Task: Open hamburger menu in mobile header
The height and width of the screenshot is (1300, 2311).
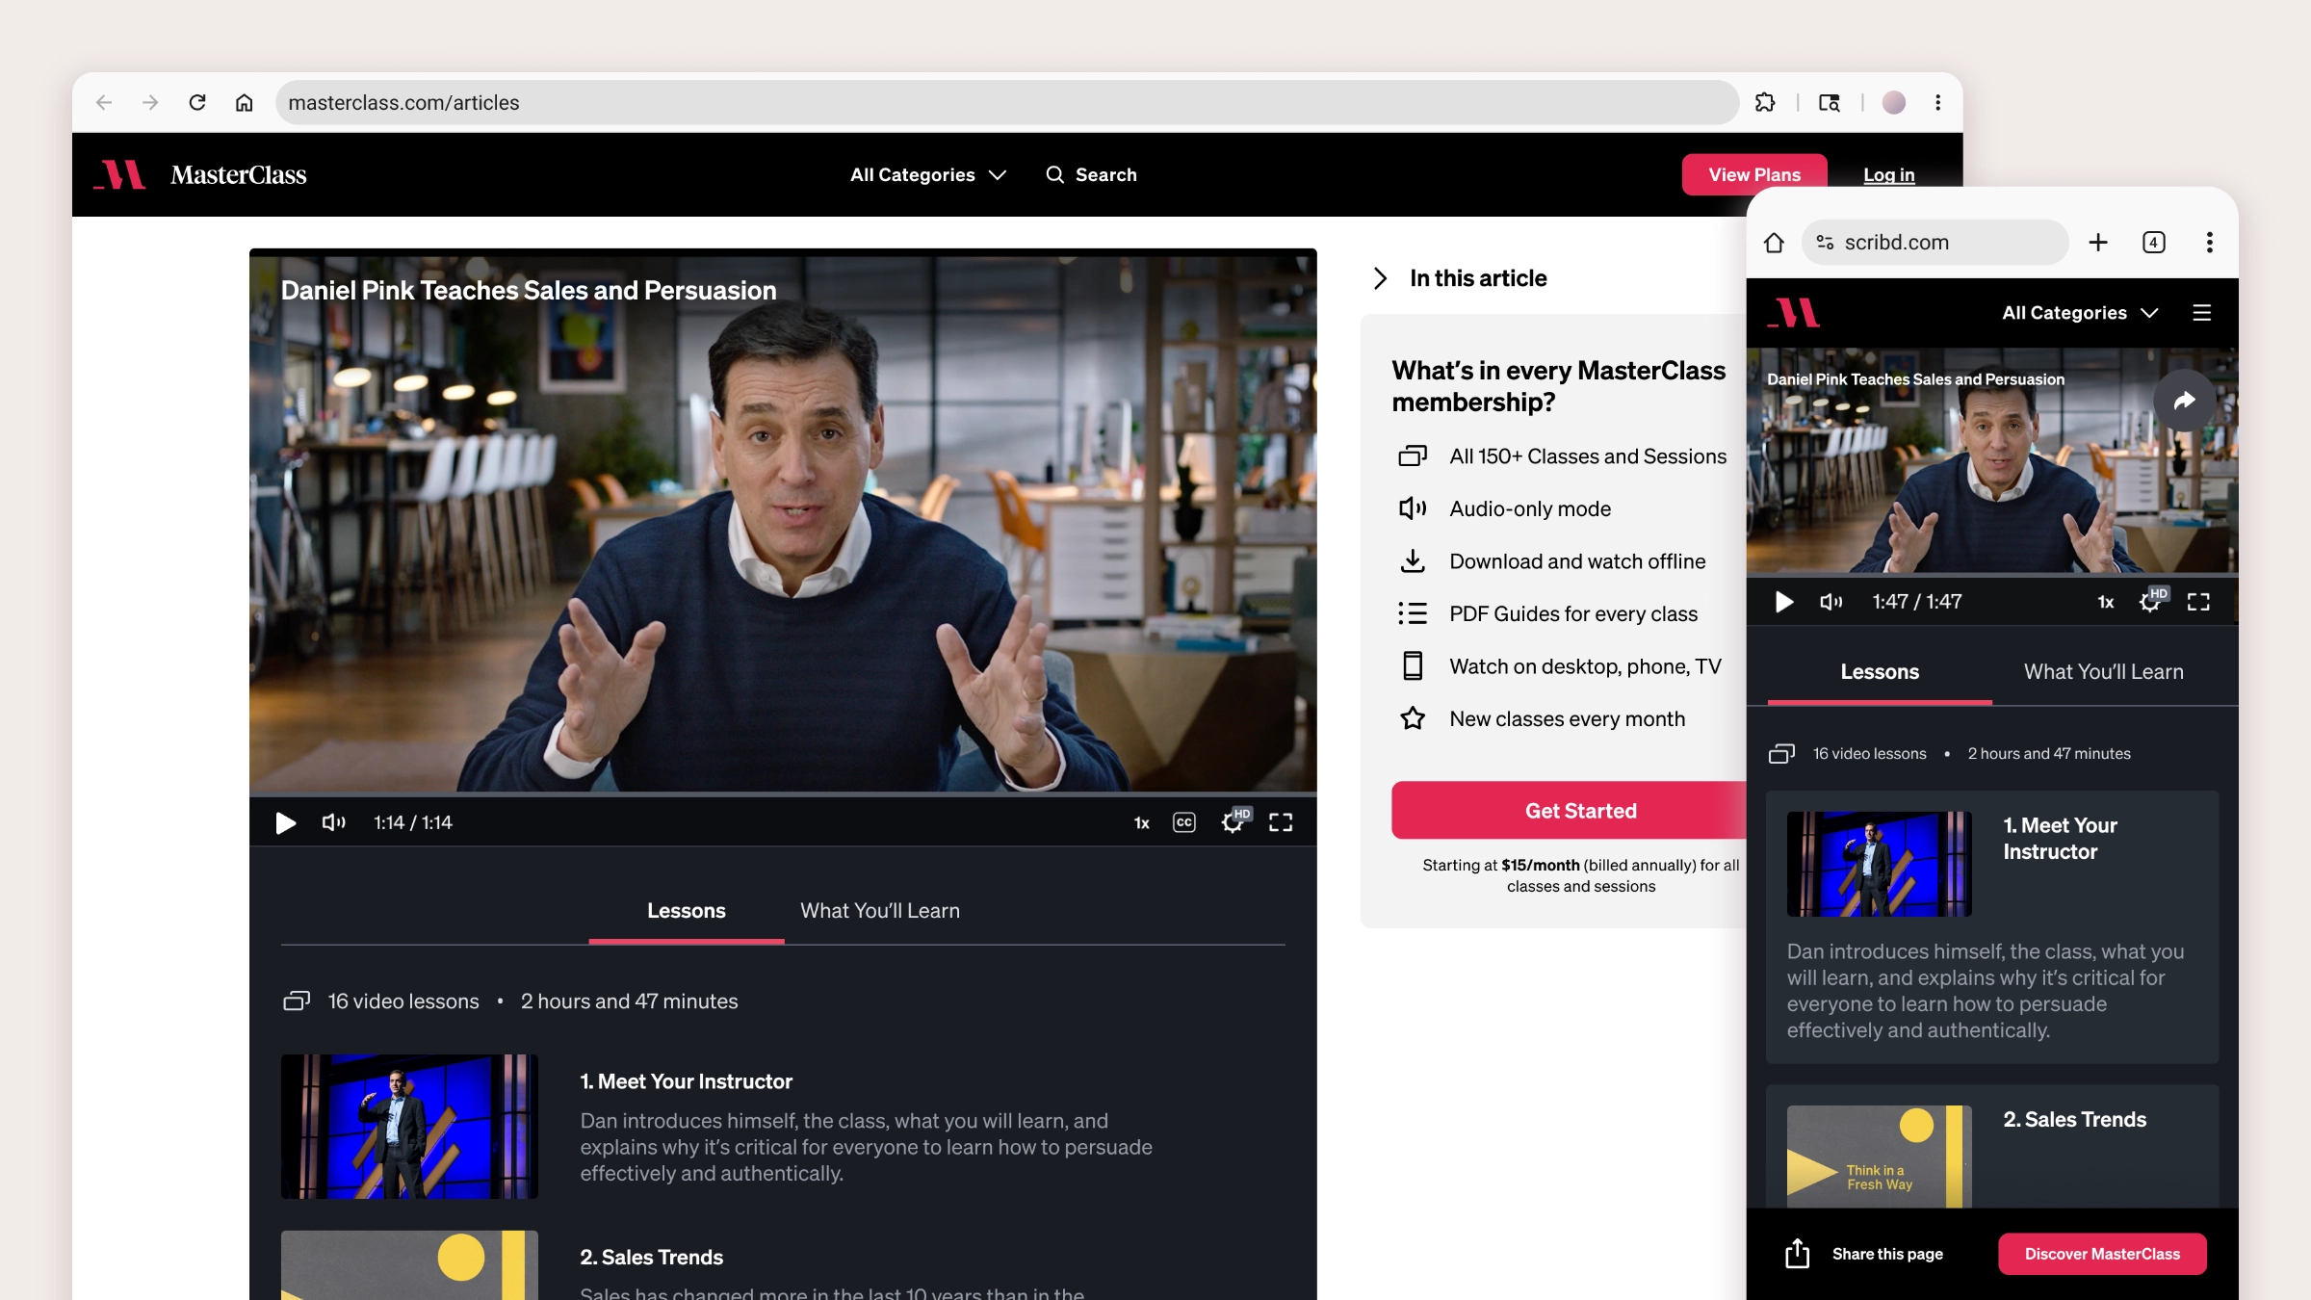Action: tap(2202, 313)
